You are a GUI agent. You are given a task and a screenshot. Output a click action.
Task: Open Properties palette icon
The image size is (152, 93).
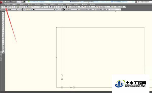point(51,7)
